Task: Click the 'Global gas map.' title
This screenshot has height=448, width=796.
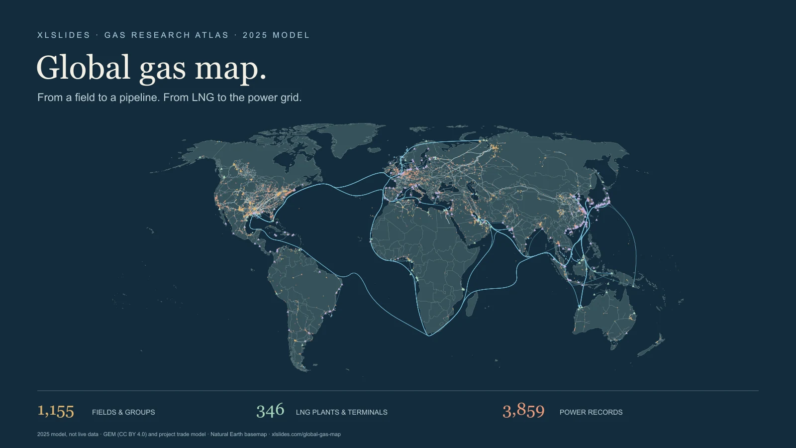Action: 152,68
